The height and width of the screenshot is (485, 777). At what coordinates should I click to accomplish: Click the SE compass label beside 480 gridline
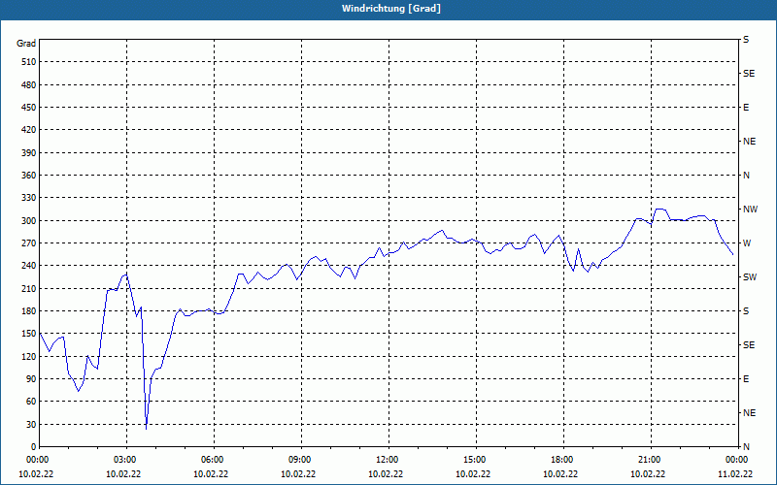pyautogui.click(x=749, y=74)
